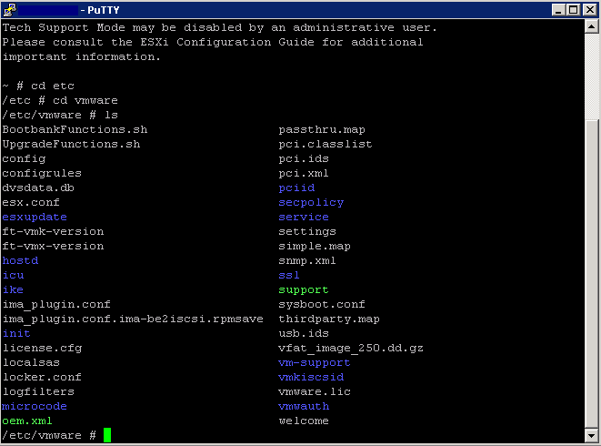Click the green support entry
601x446 pixels.
304,290
